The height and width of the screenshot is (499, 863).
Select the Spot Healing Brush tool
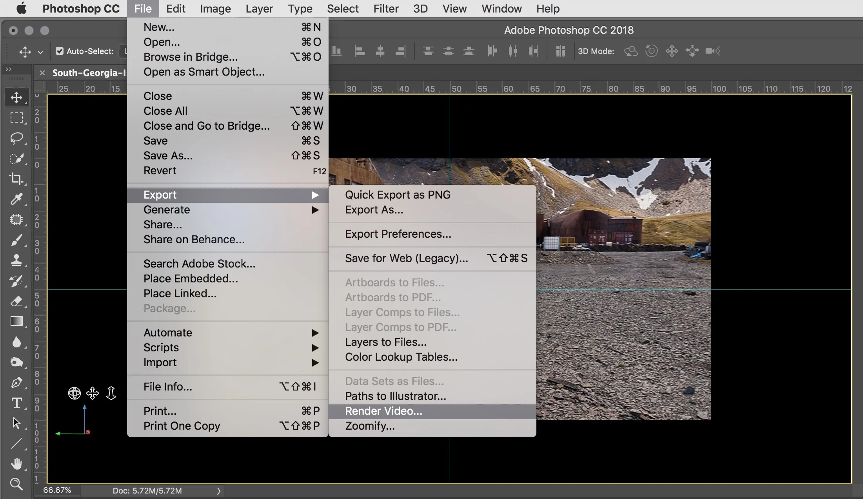[x=16, y=220]
